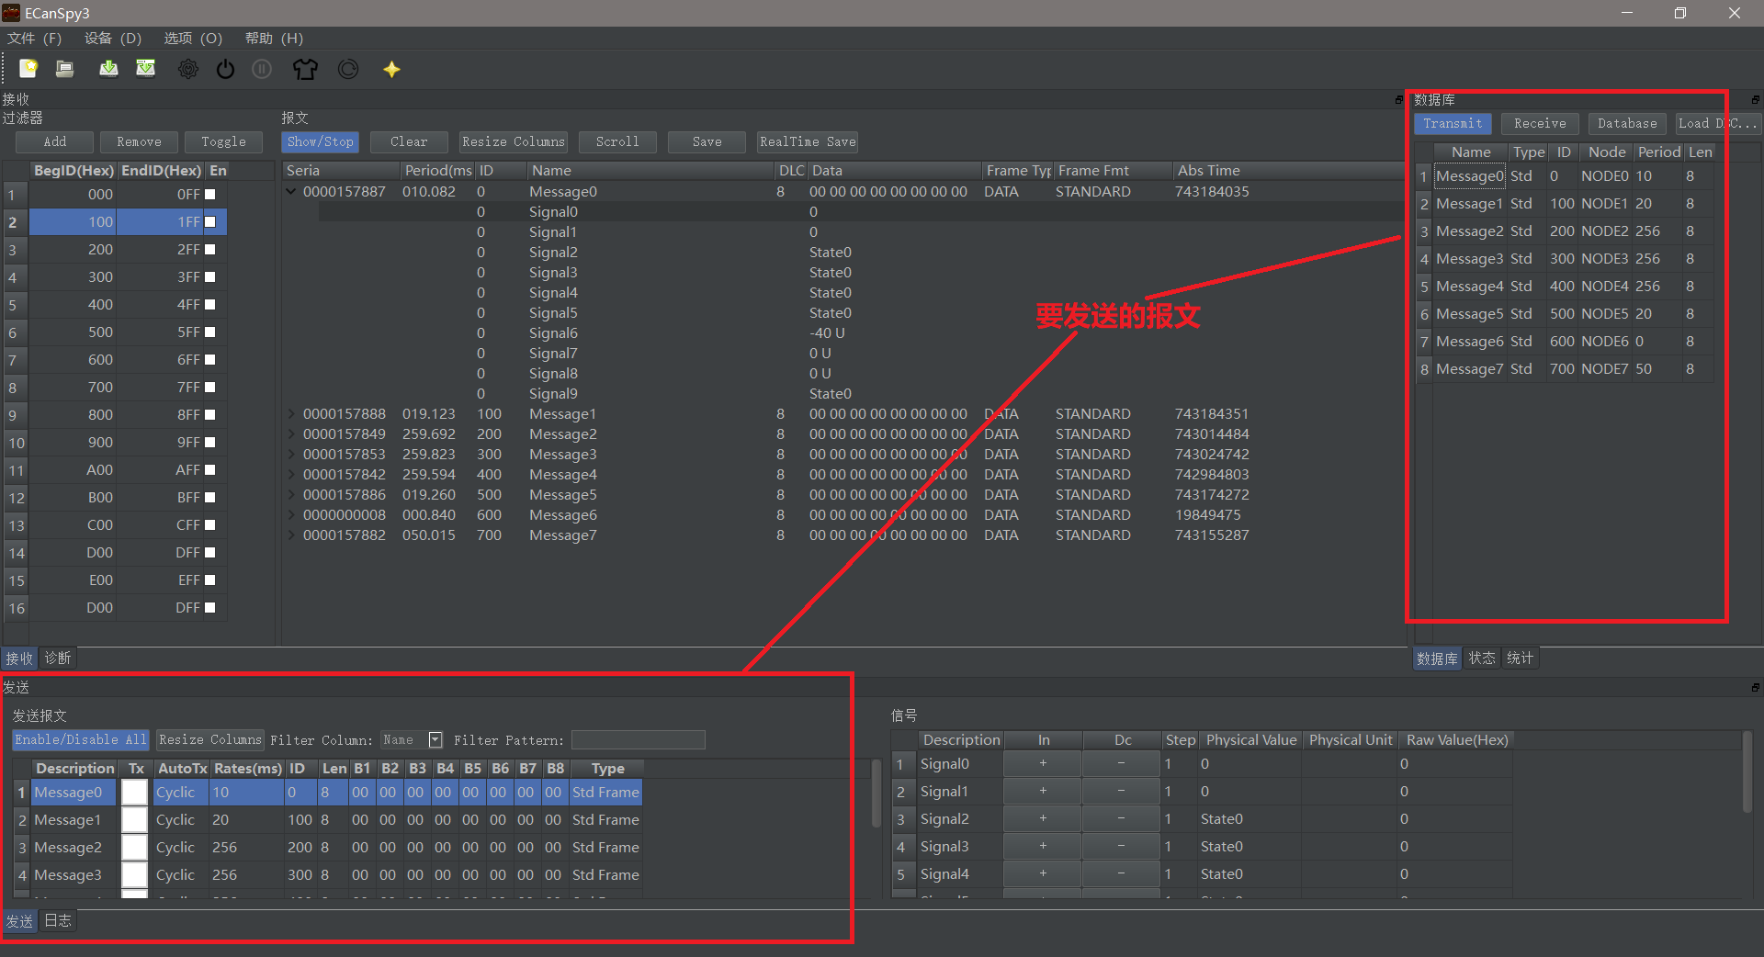Expand the Message2 row in receive list
Image resolution: width=1764 pixels, height=957 pixels.
[291, 434]
